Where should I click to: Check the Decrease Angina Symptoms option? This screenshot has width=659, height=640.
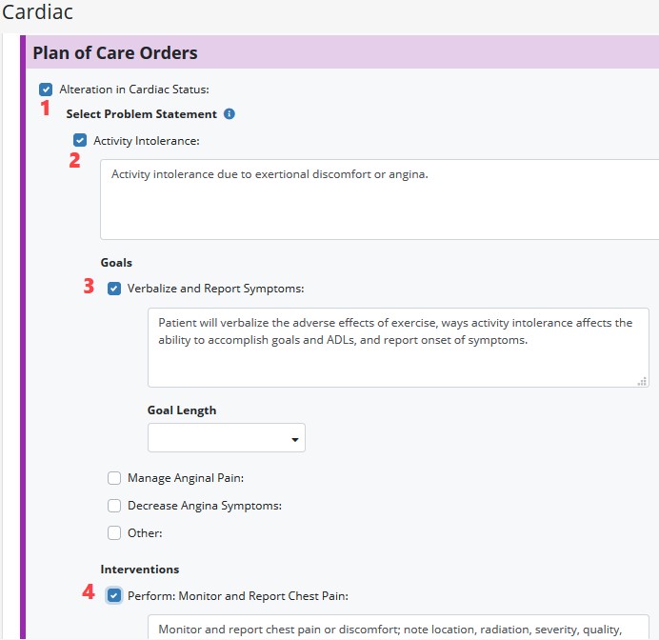click(114, 506)
